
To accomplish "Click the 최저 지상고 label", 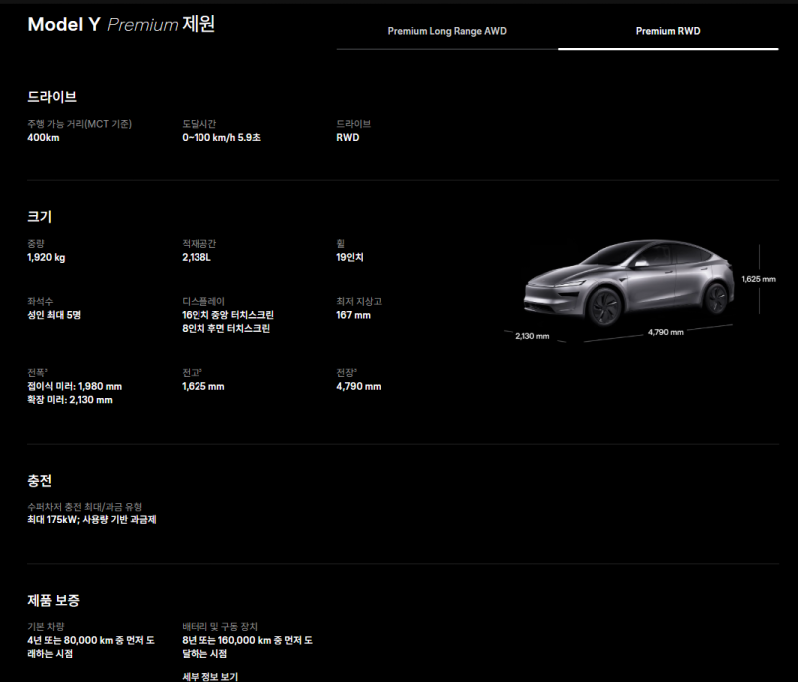I will (359, 301).
